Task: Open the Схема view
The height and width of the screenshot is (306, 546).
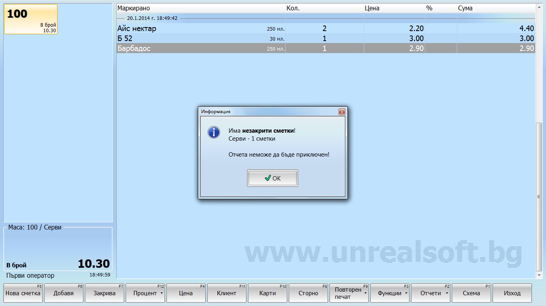Action: [471, 293]
